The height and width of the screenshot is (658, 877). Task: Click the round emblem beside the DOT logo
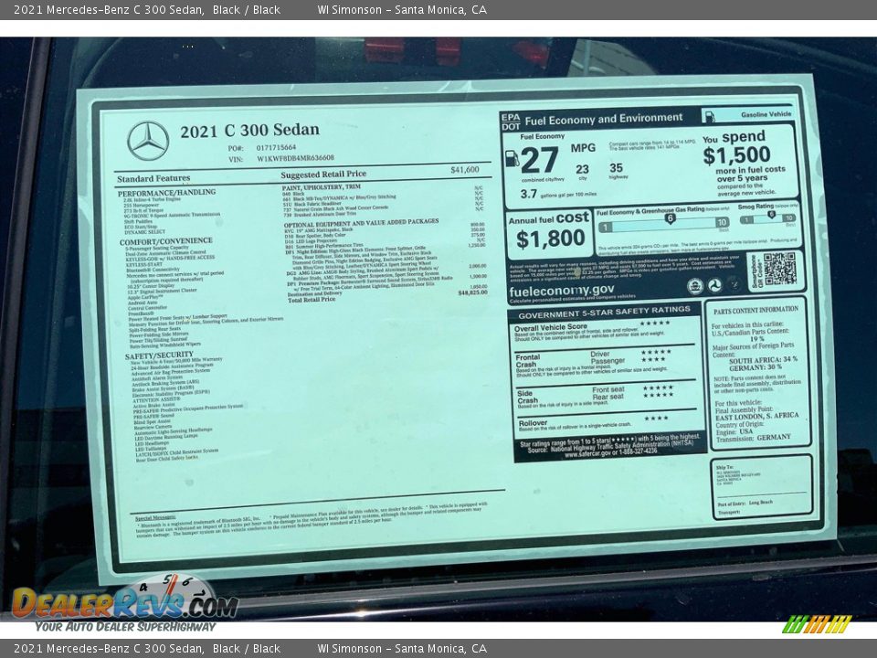734,283
